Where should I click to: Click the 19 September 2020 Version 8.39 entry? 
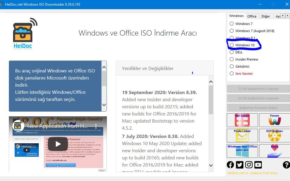point(159,93)
